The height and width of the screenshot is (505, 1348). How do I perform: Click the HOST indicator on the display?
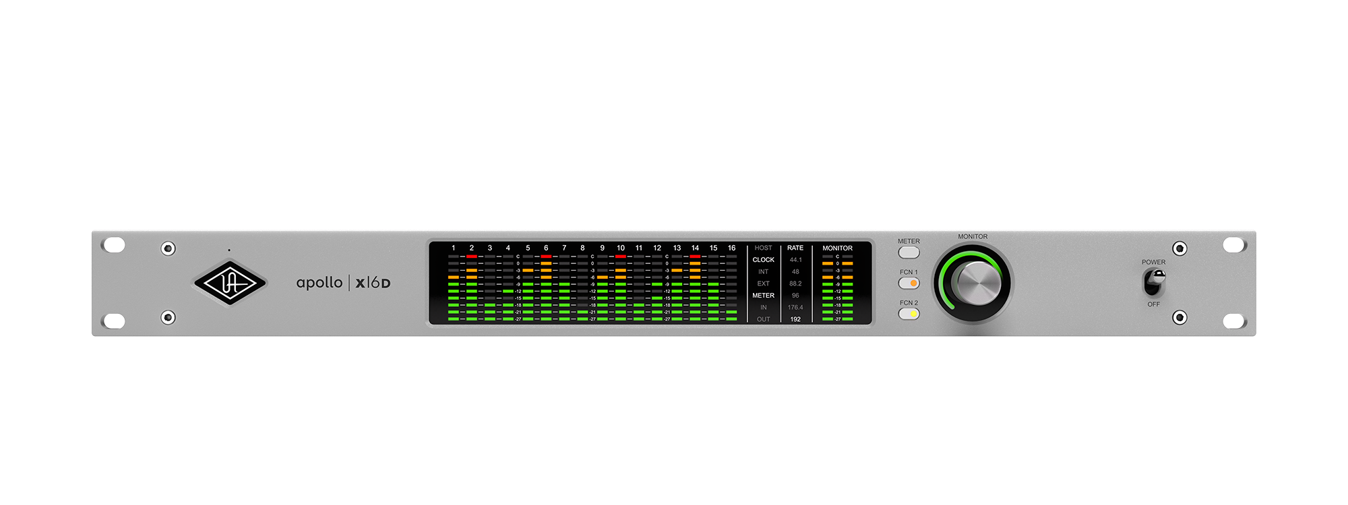763,248
